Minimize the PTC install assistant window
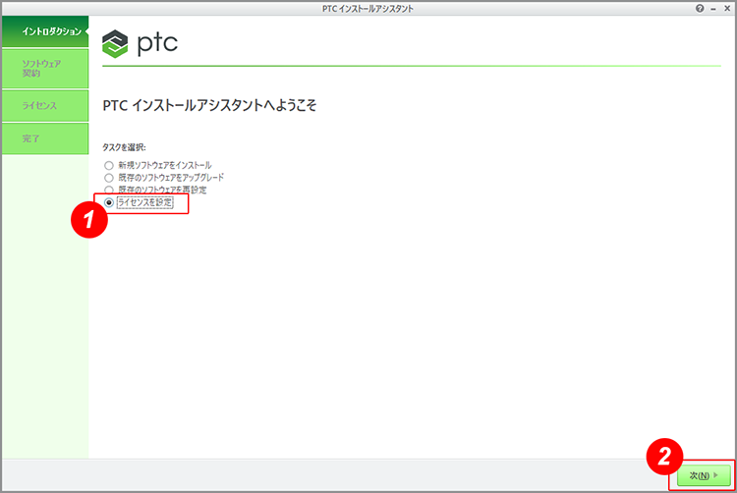Viewport: 737px width, 493px height. pyautogui.click(x=713, y=8)
